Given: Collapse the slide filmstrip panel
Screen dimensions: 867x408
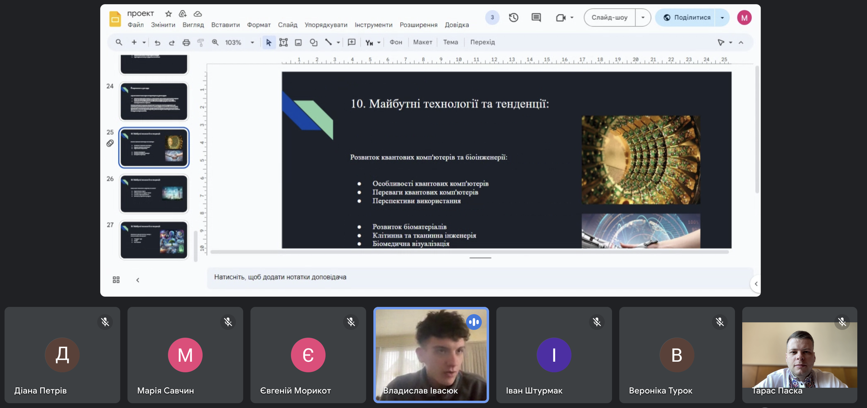Looking at the screenshot, I should pyautogui.click(x=138, y=280).
